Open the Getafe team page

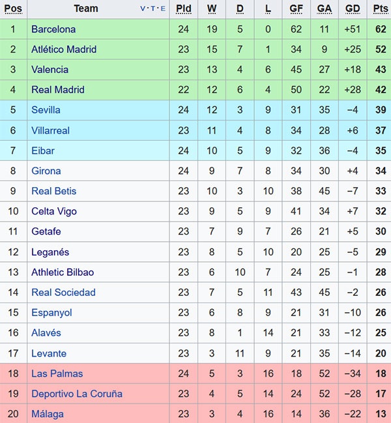[x=46, y=231]
